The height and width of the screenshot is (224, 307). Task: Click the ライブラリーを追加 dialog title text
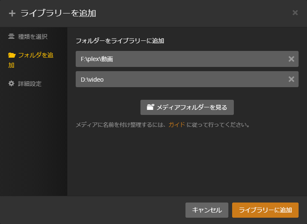click(x=58, y=13)
